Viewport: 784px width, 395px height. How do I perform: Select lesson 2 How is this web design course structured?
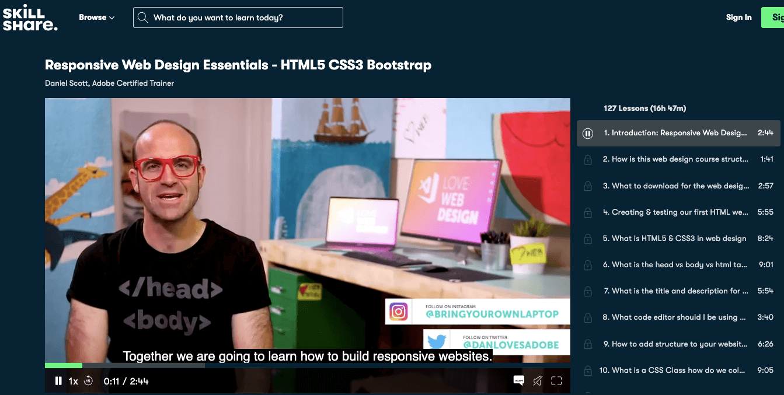(678, 159)
